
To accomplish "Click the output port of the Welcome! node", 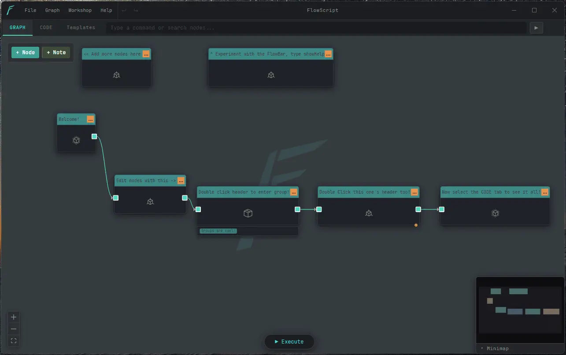I will (94, 136).
